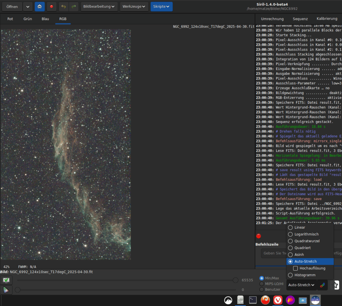
Task: Click the linked RGB channels chain icon
Action: click(x=322, y=285)
